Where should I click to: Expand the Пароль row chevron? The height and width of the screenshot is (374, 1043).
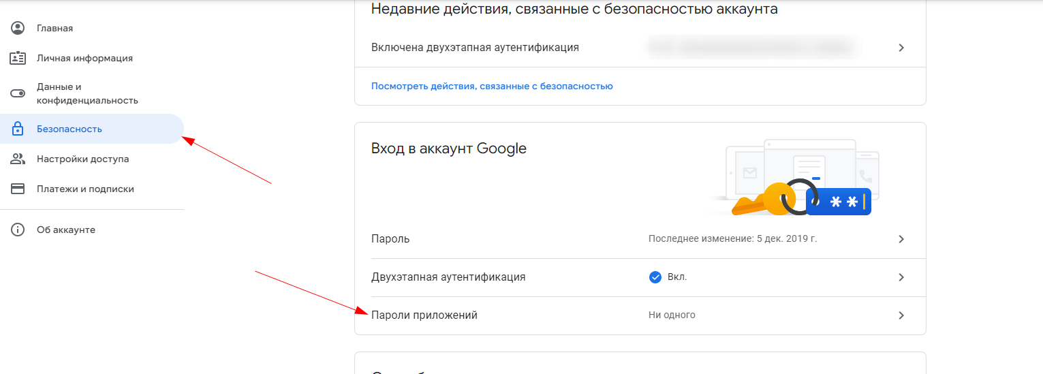pyautogui.click(x=901, y=239)
